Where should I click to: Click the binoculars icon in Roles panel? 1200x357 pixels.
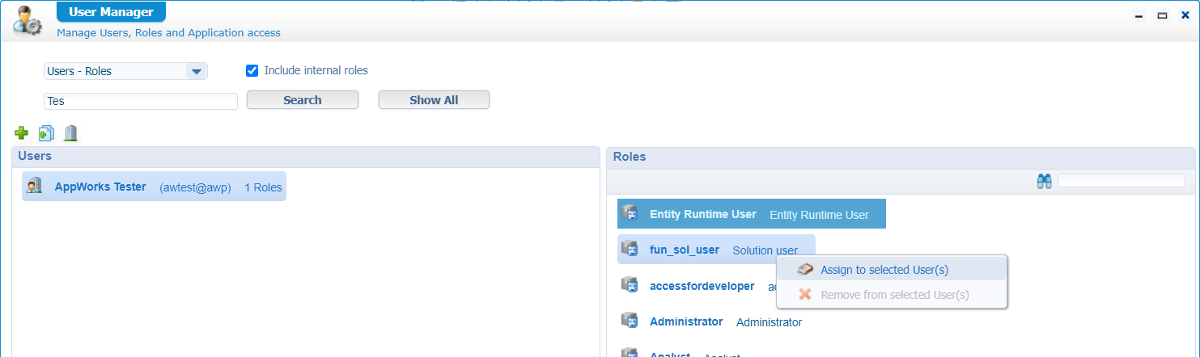pos(1044,182)
